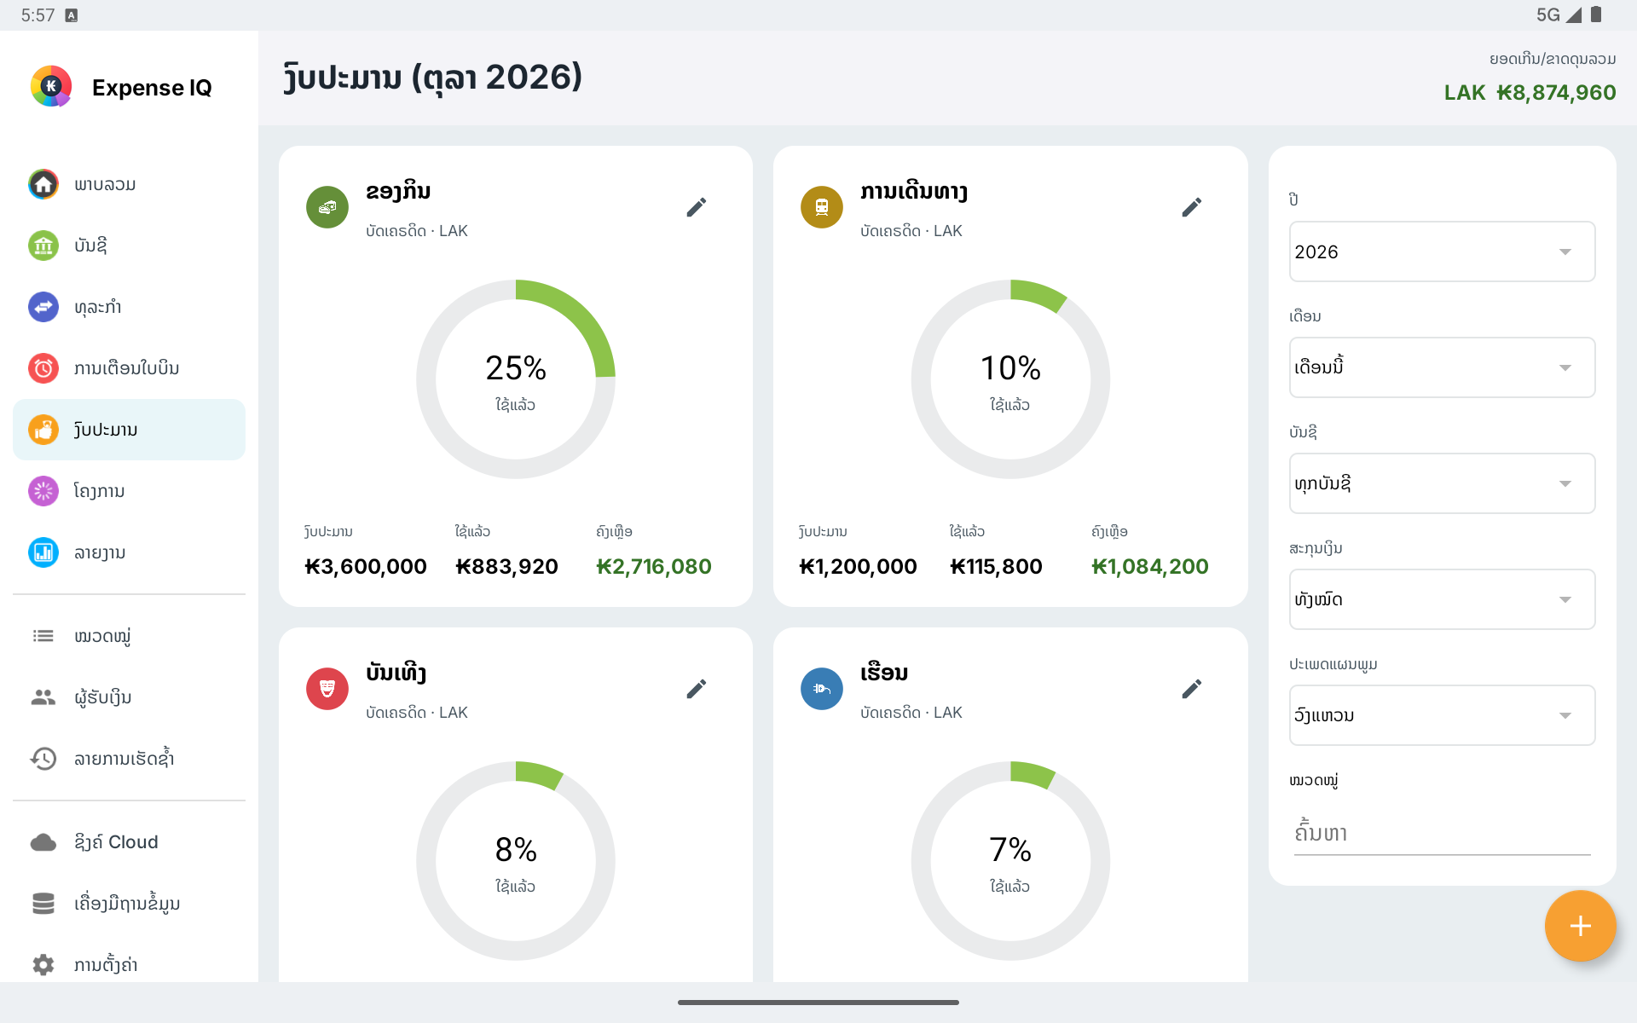Click the green ຂອງກິນ category icon
This screenshot has width=1637, height=1023.
327,207
